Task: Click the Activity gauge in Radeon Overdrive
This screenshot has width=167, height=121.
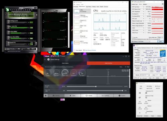Action: coord(48,73)
